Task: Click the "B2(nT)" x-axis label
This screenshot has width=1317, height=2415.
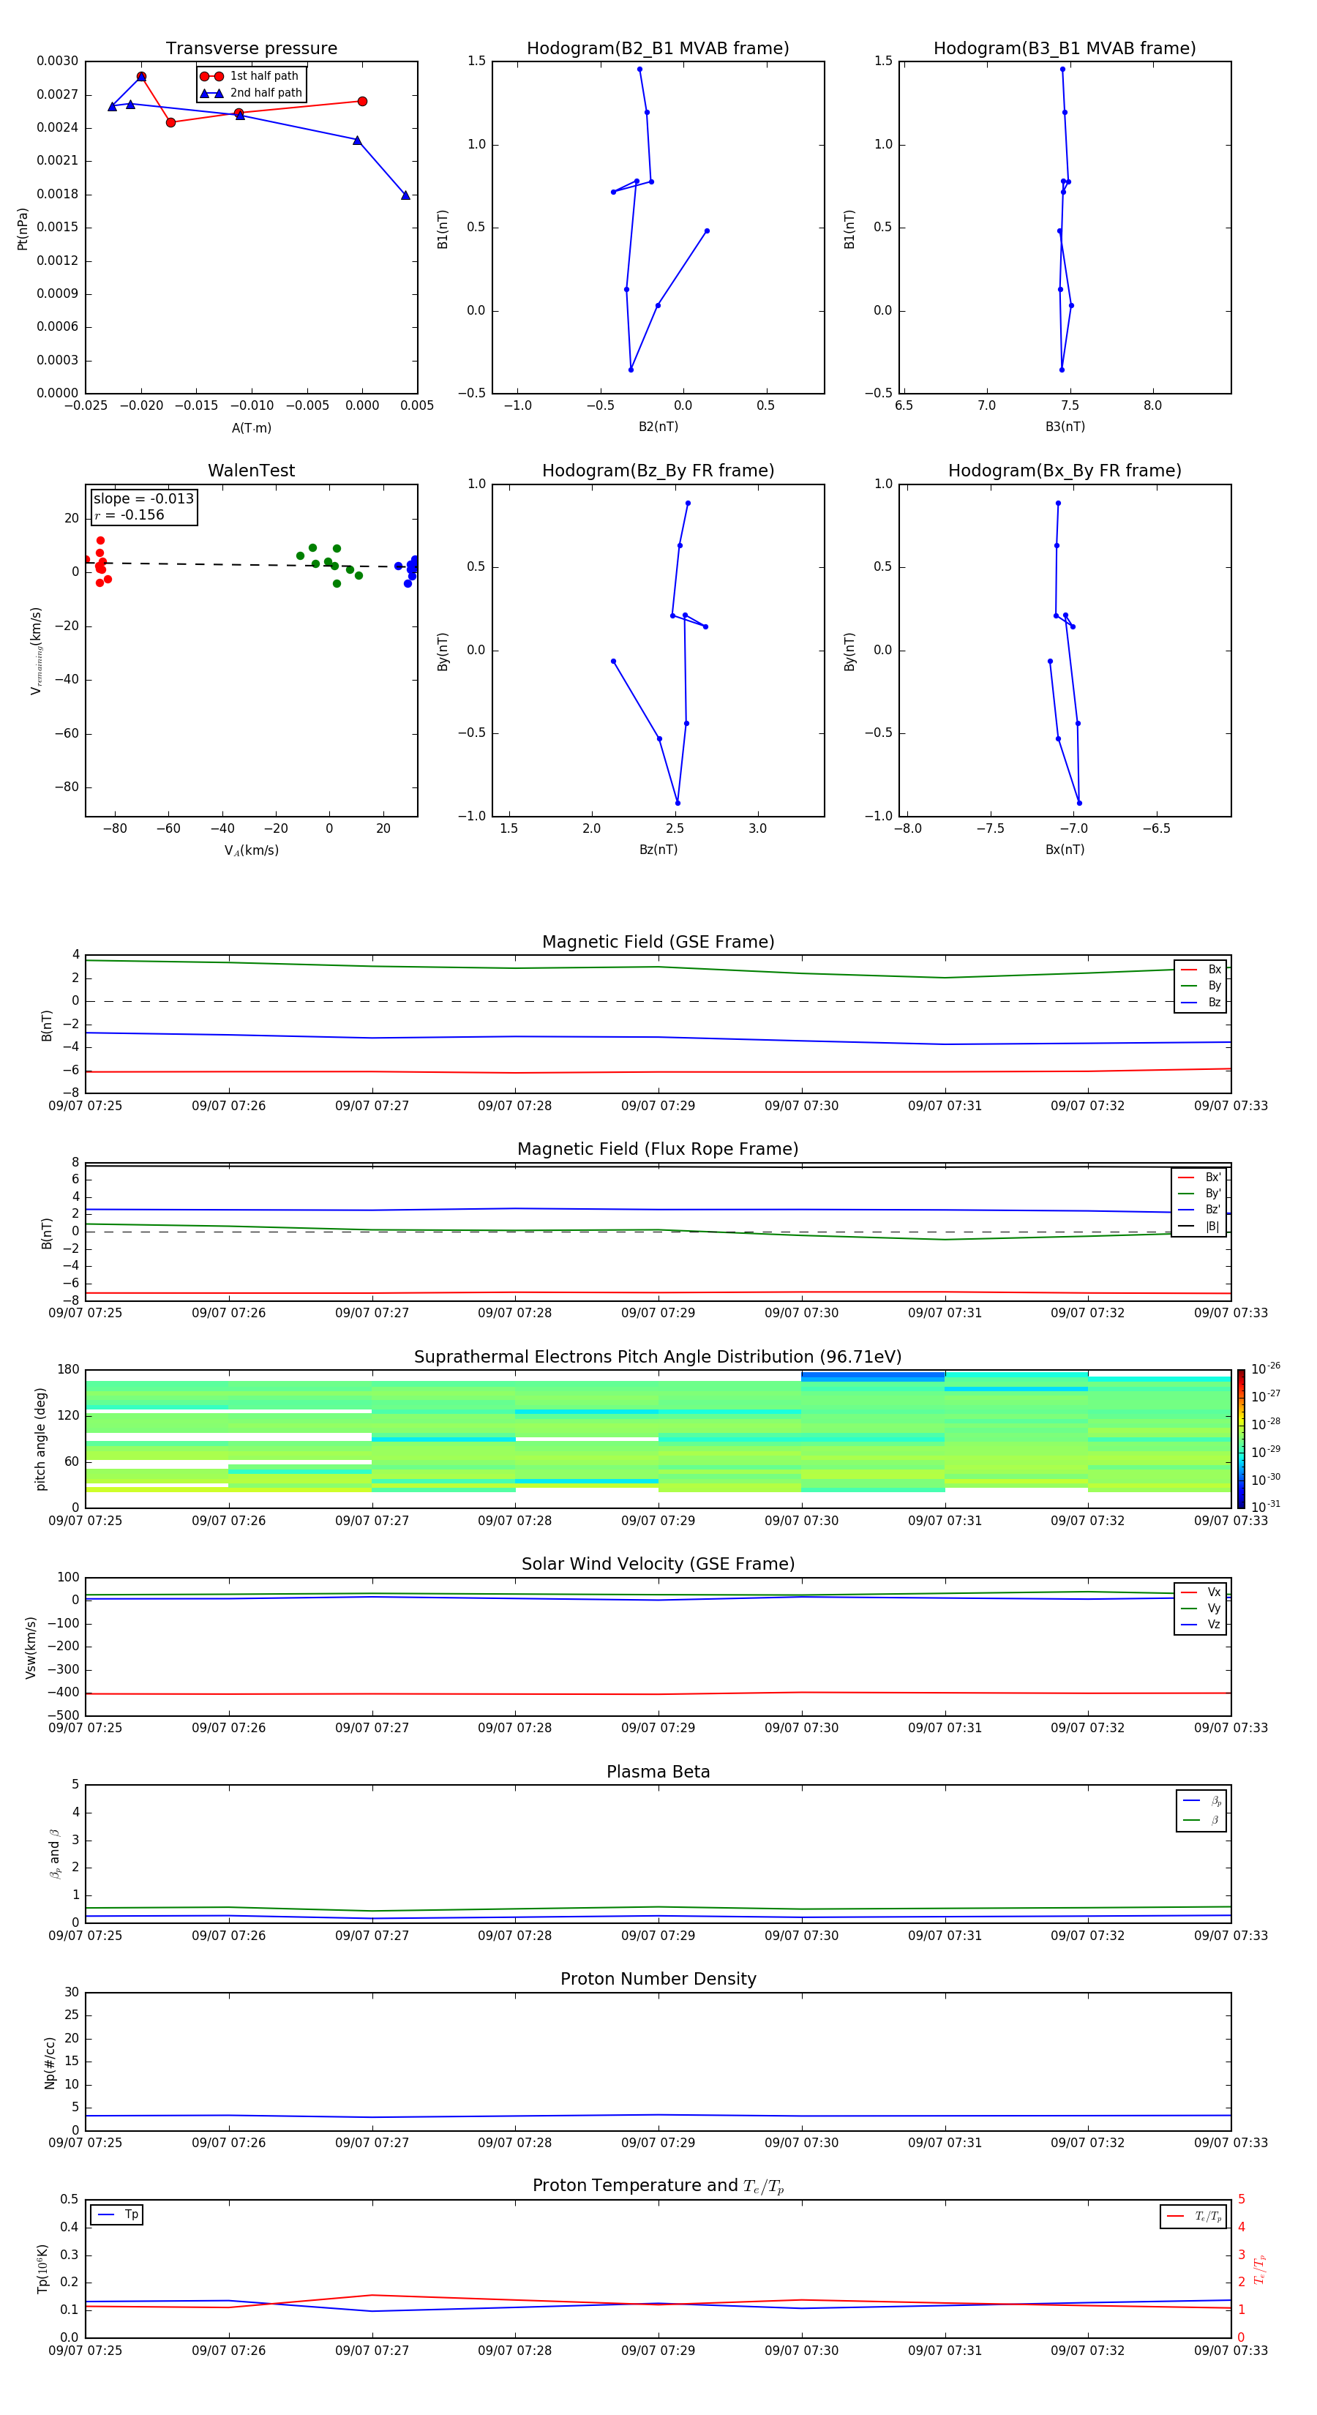Action: pos(658,427)
